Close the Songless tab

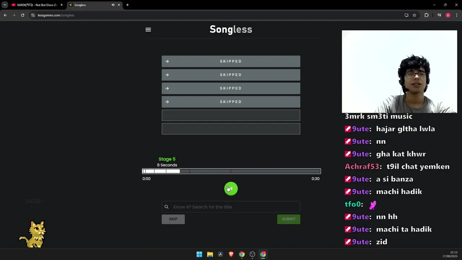[x=119, y=5]
